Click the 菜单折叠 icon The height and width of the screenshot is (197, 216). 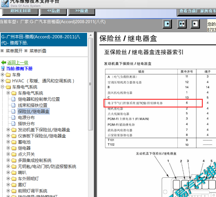click(26, 51)
